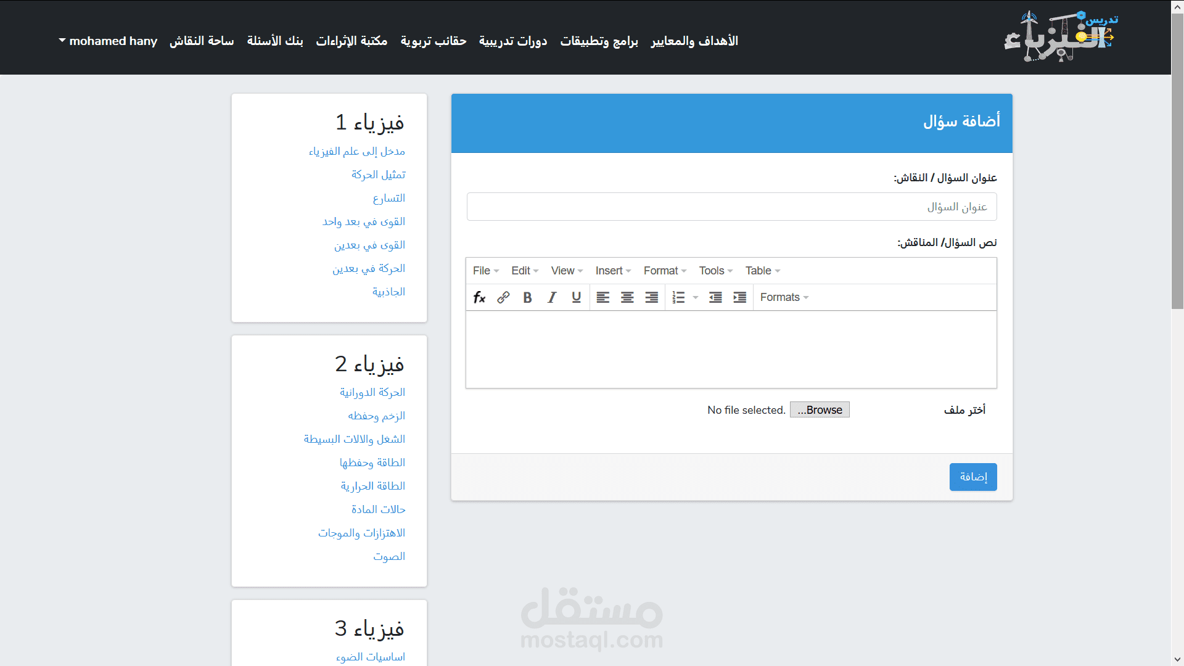
Task: Toggle underline formatting in editor
Action: [576, 297]
